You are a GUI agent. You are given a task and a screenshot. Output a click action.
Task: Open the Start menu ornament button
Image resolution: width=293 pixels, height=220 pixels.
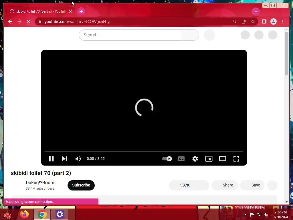click(x=7, y=215)
